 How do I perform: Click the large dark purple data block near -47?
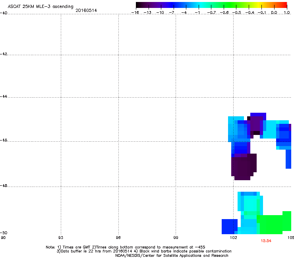point(244,167)
